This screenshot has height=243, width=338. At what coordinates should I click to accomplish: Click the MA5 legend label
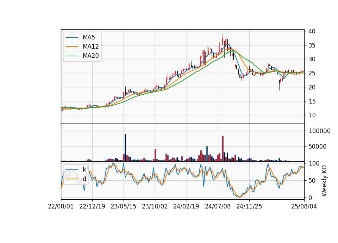coord(89,37)
